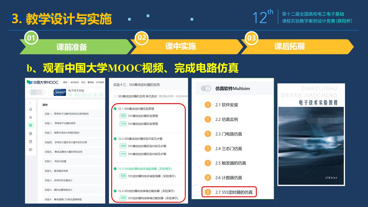Select the 555集成定时器的应用 单元测试 radio button
The height and width of the screenshot is (207, 368).
pos(115,96)
